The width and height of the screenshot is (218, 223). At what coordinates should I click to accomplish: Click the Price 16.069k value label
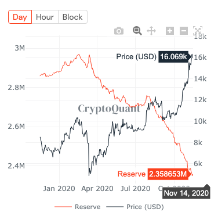pyautogui.click(x=173, y=57)
